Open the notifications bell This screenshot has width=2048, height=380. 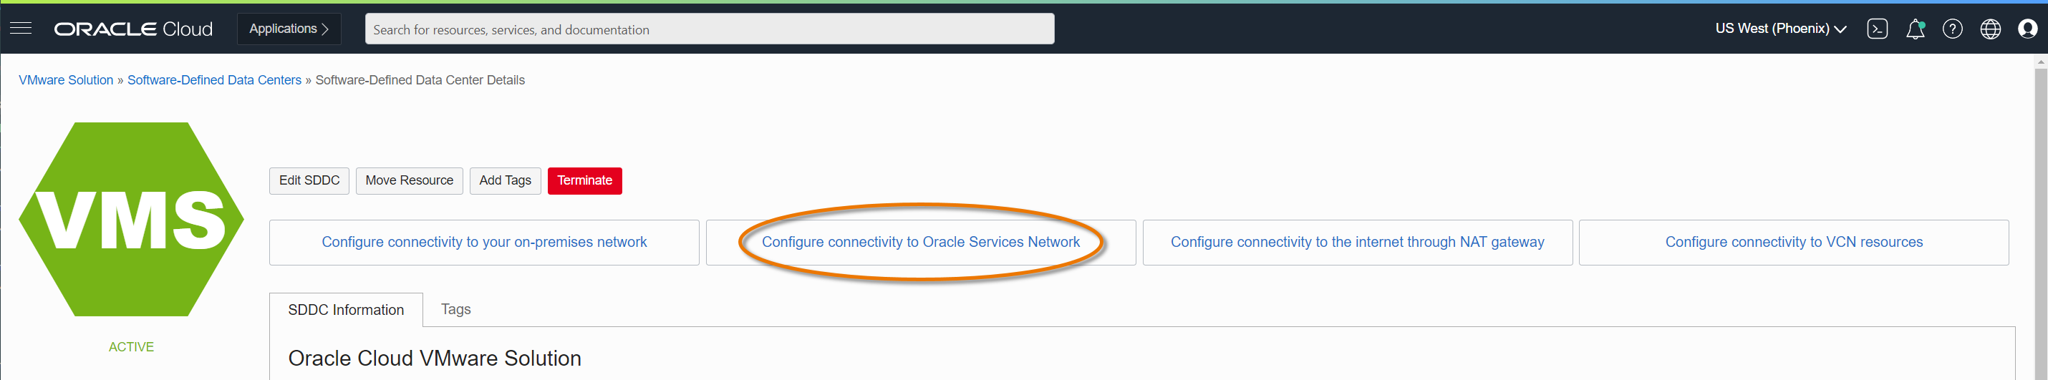pos(1916,29)
